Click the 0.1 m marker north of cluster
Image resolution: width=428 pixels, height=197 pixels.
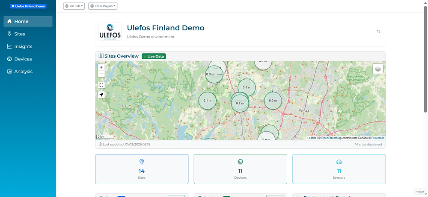point(247,87)
